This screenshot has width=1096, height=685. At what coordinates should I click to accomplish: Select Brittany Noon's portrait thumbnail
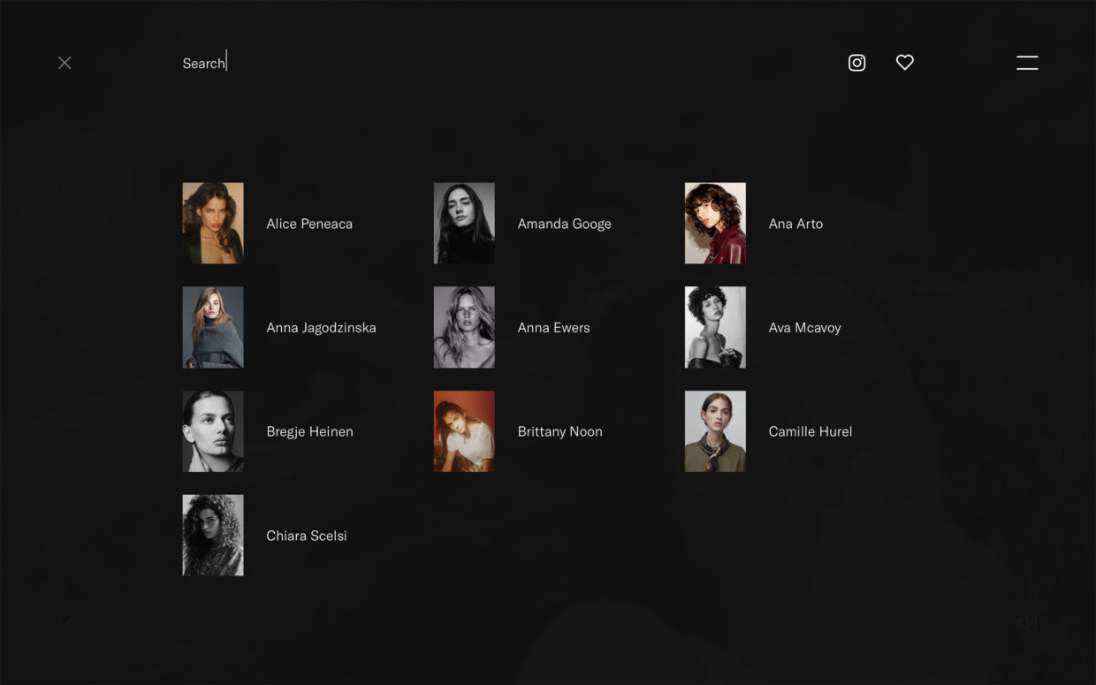[464, 431]
